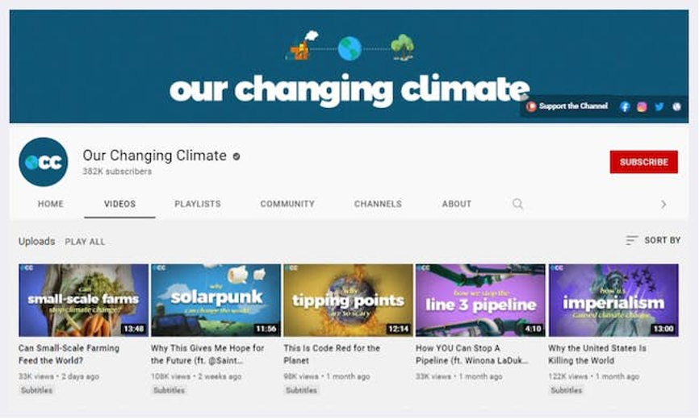The image size is (699, 419).
Task: Click the red Subscribe button
Action: (x=644, y=162)
